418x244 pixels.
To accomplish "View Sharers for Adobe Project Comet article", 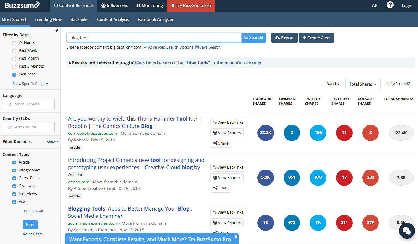I will click(227, 178).
